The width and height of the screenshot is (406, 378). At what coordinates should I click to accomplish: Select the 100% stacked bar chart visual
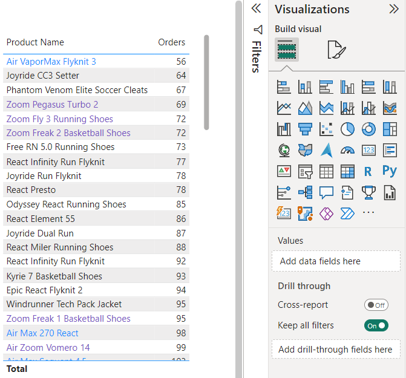click(x=368, y=86)
